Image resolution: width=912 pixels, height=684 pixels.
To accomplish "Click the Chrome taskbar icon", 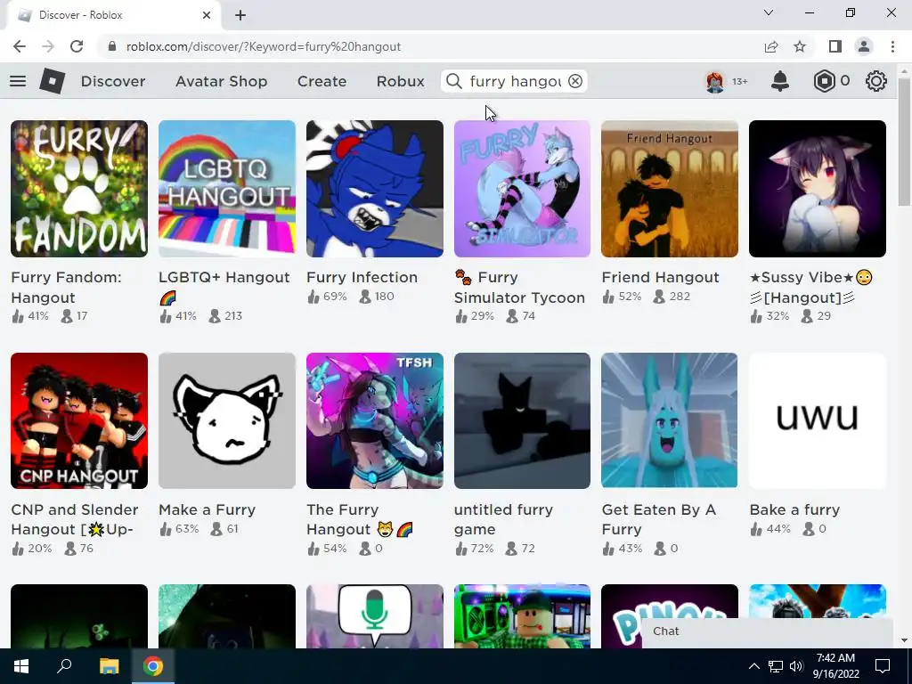I will [x=153, y=666].
